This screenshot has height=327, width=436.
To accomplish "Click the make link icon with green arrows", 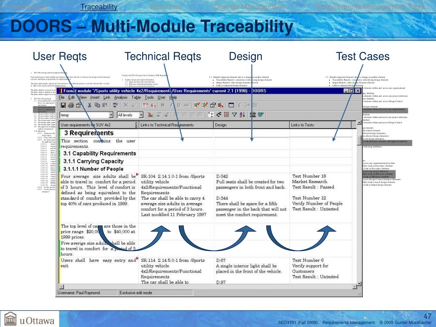I will point(205,105).
